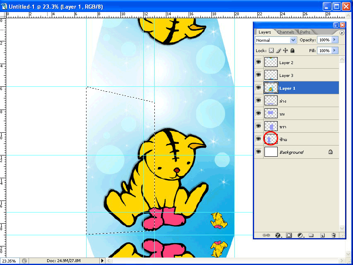The height and width of the screenshot is (265, 353).
Task: Select the ล่าง layer name
Action: coord(283,101)
